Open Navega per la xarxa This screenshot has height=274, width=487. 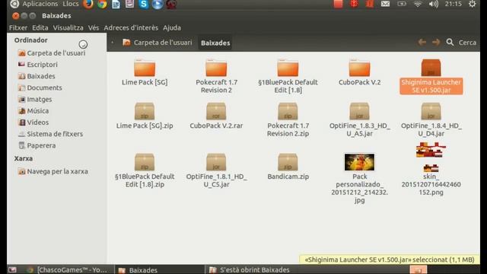[x=53, y=171]
